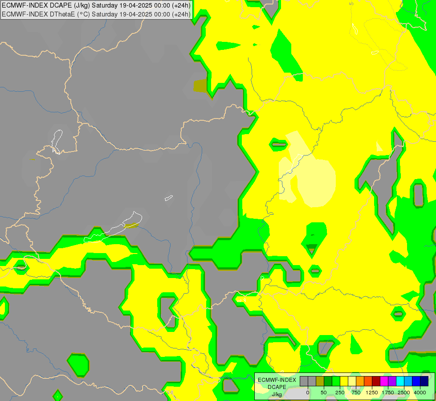Click the DThetaE (°C) title line
This screenshot has width=436, height=401.
coord(96,14)
